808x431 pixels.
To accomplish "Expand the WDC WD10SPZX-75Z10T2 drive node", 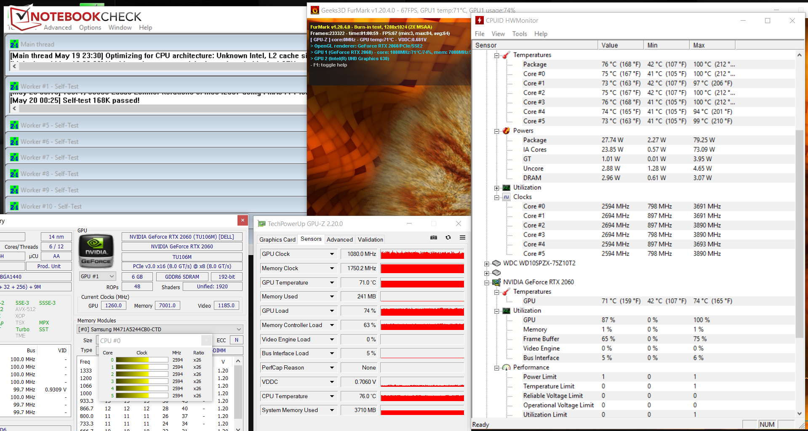I will pos(487,263).
